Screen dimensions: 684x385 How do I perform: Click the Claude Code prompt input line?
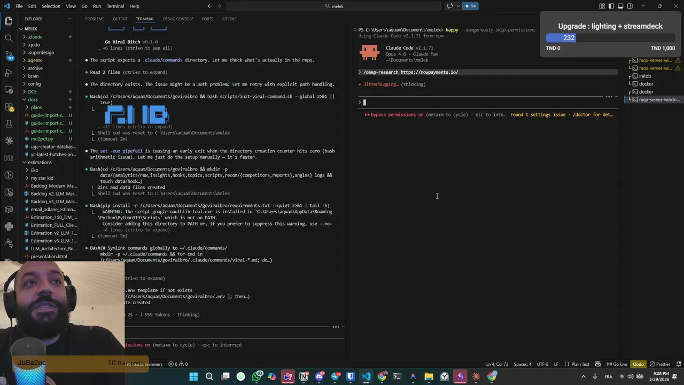pyautogui.click(x=486, y=102)
